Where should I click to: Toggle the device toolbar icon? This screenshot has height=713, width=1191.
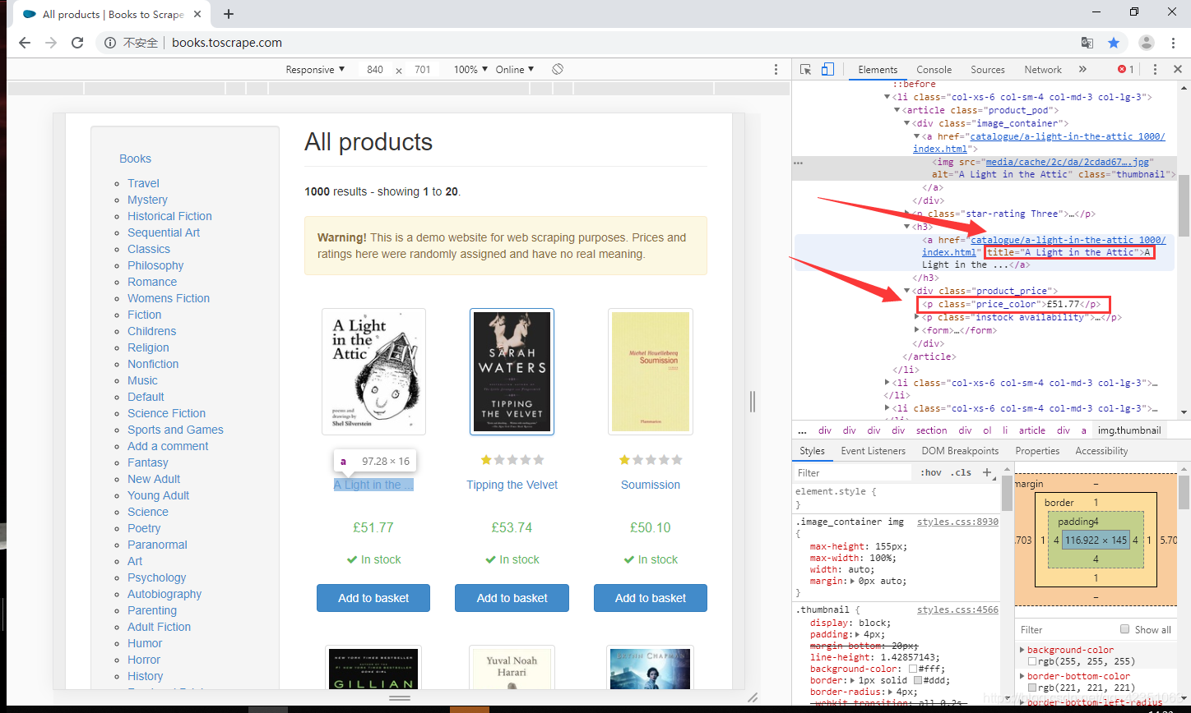pyautogui.click(x=827, y=70)
